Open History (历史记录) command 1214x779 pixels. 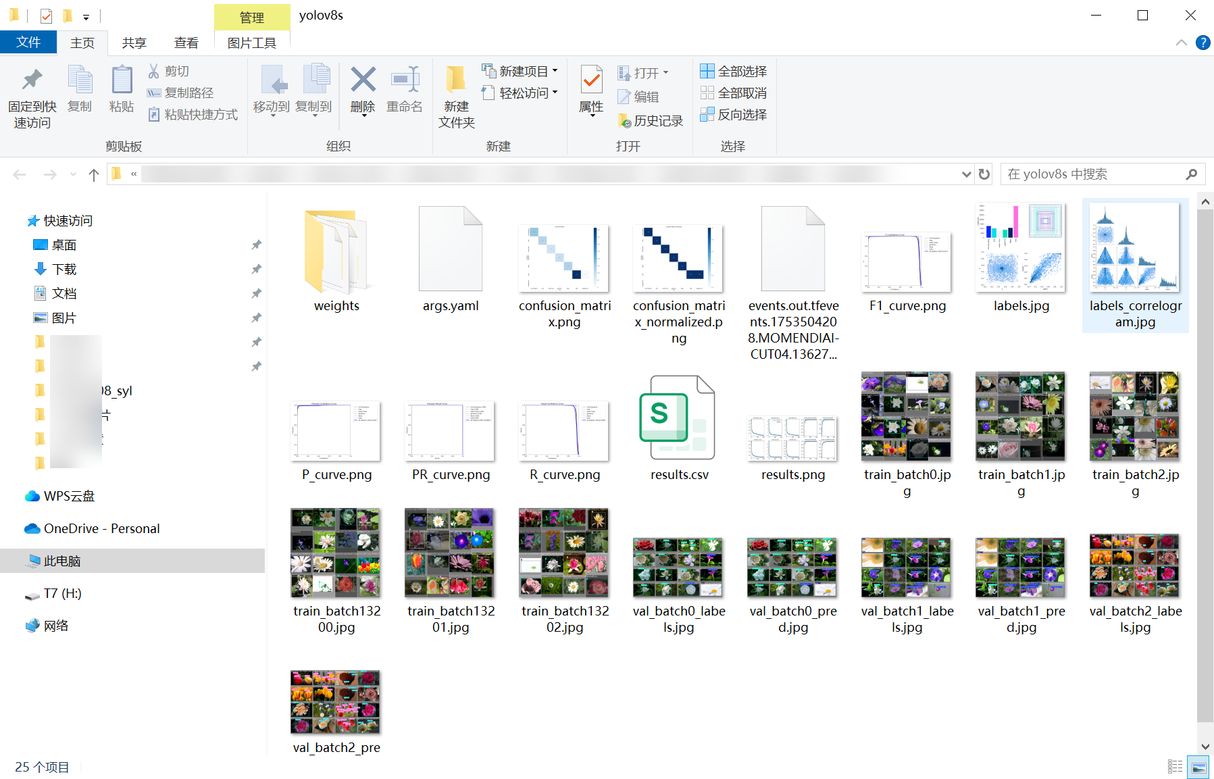pos(651,120)
